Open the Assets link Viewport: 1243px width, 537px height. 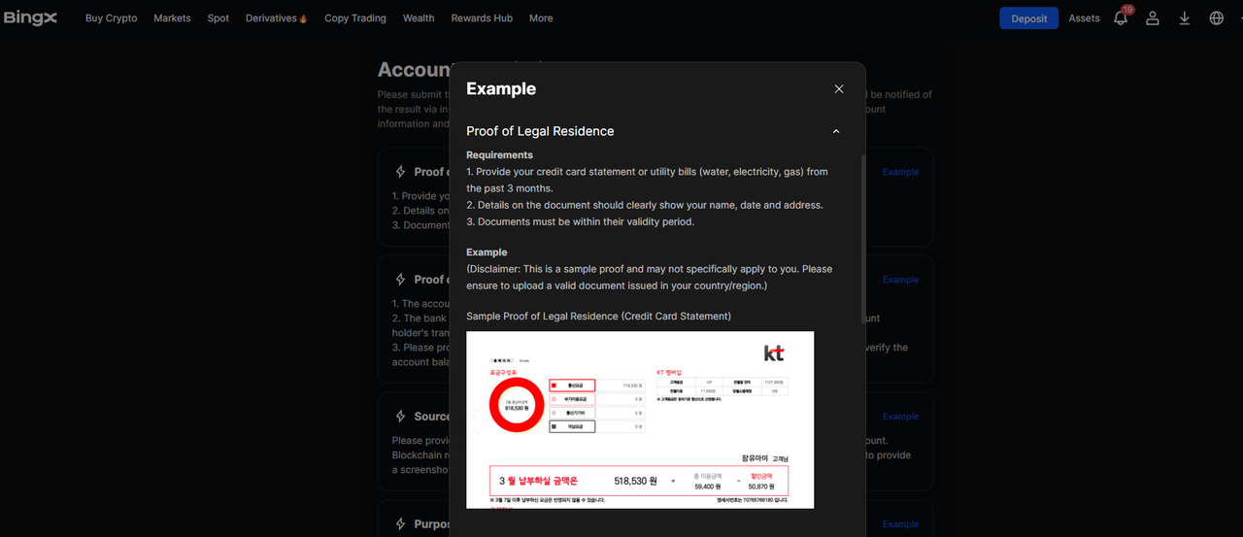click(1084, 18)
